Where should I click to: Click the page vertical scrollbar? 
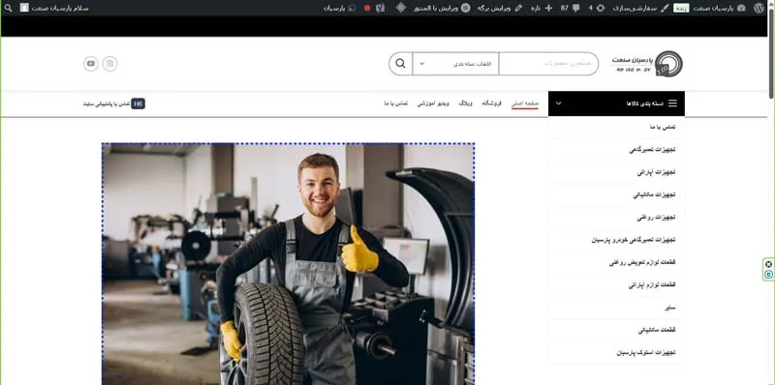click(x=771, y=54)
